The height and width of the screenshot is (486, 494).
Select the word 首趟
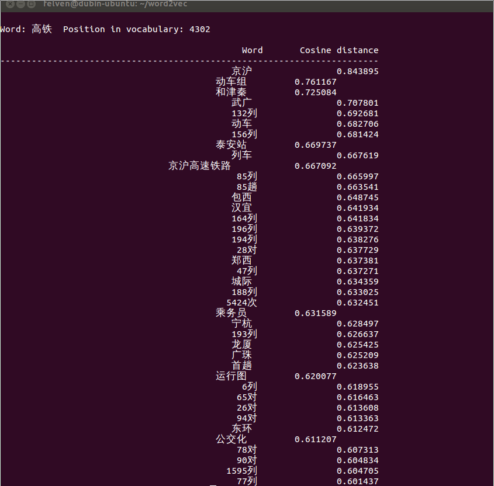(x=241, y=366)
